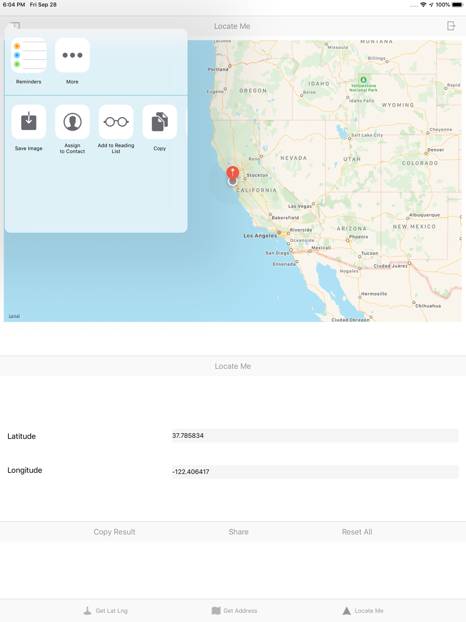This screenshot has height=622, width=466.
Task: Click the Tucson city label
Action: [370, 254]
